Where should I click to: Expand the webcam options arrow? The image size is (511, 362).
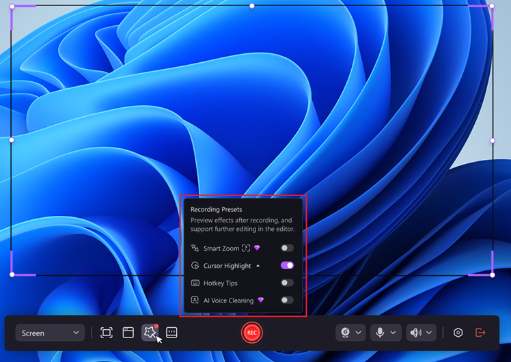point(359,333)
